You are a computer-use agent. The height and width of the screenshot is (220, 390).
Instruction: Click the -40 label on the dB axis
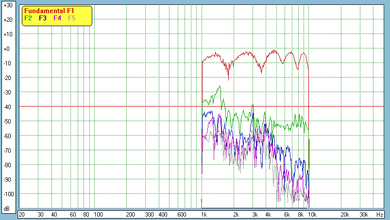point(7,107)
